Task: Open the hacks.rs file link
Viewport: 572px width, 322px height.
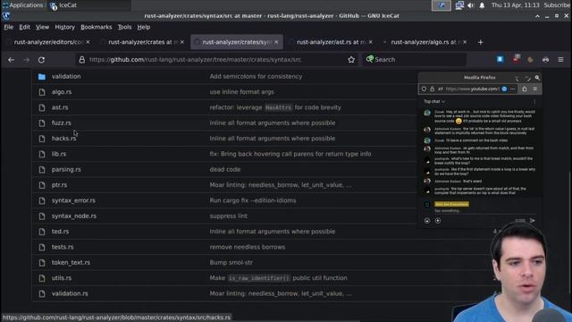Action: pyautogui.click(x=63, y=139)
